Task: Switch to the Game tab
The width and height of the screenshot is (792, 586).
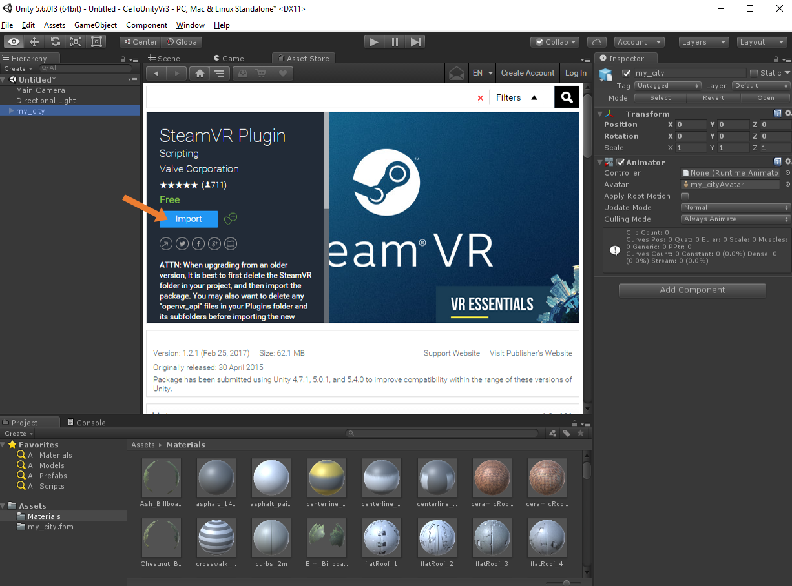Action: coord(229,58)
